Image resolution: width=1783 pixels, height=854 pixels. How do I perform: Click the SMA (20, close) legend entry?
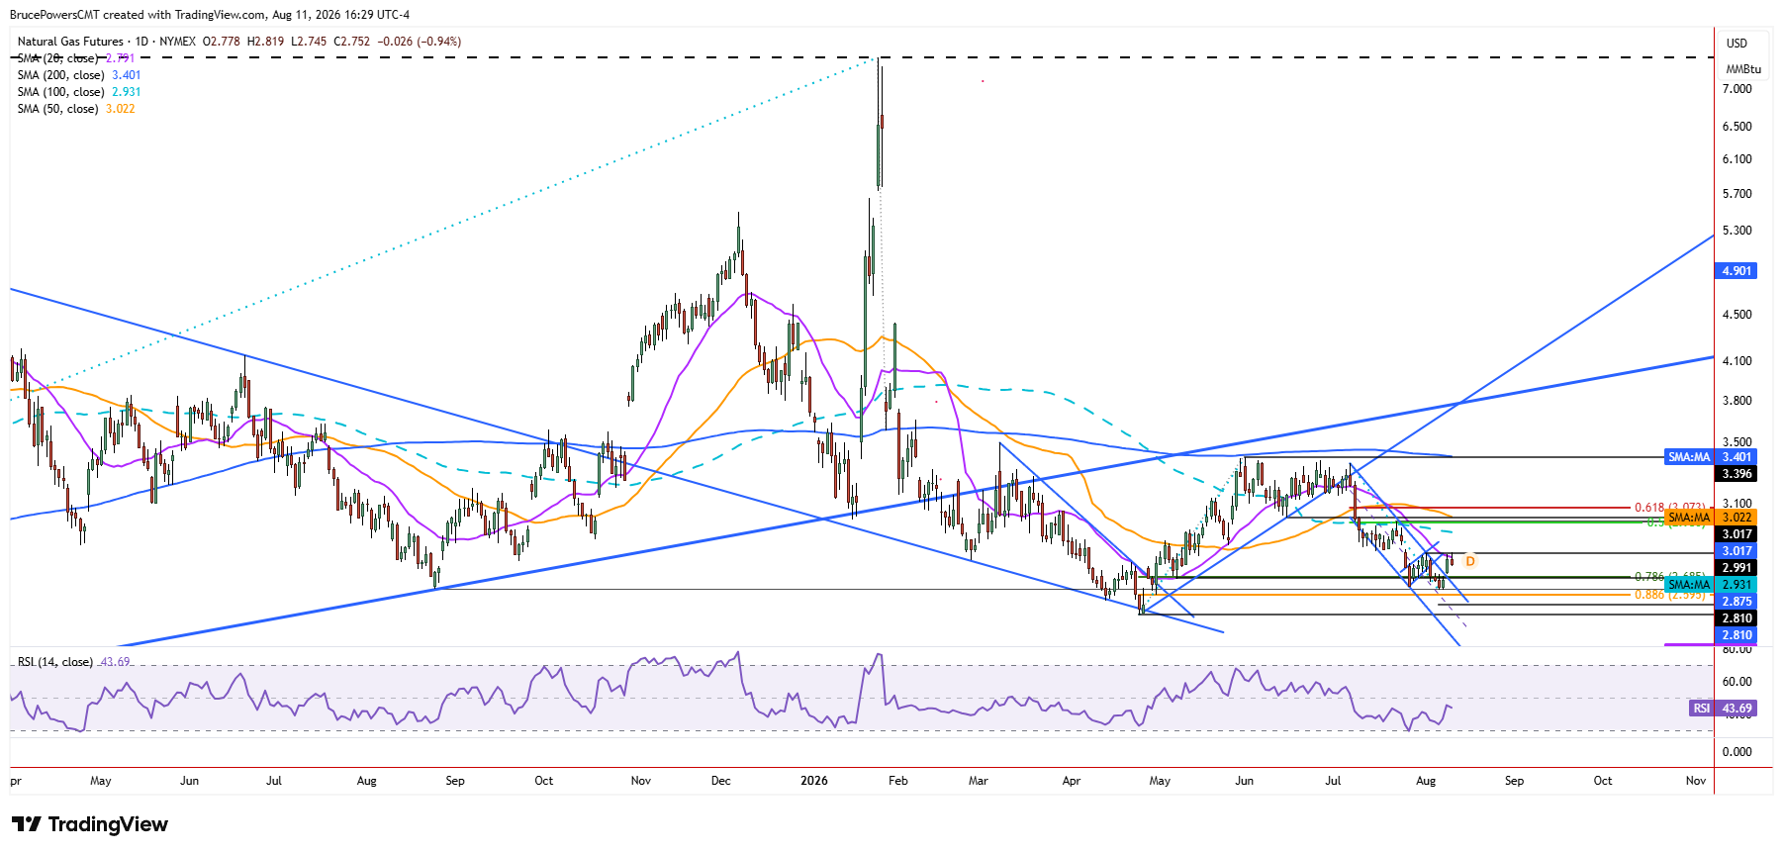coord(75,58)
